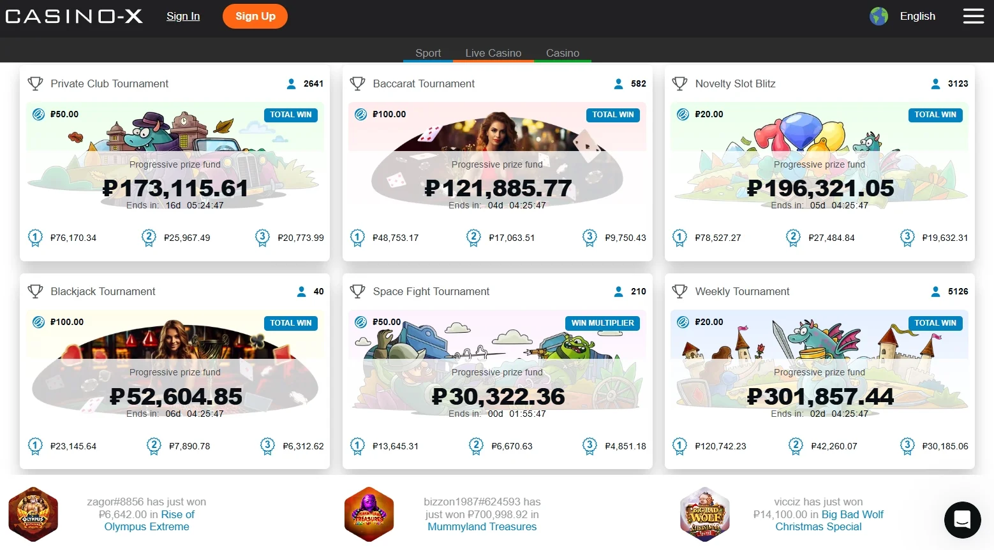Click third place medal in Novelty Slot Blitz
This screenshot has width=994, height=550.
point(907,238)
